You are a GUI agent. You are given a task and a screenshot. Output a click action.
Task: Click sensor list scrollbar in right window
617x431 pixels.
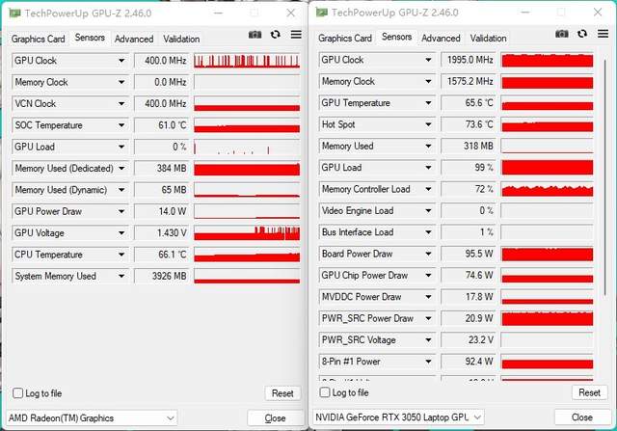(x=604, y=177)
